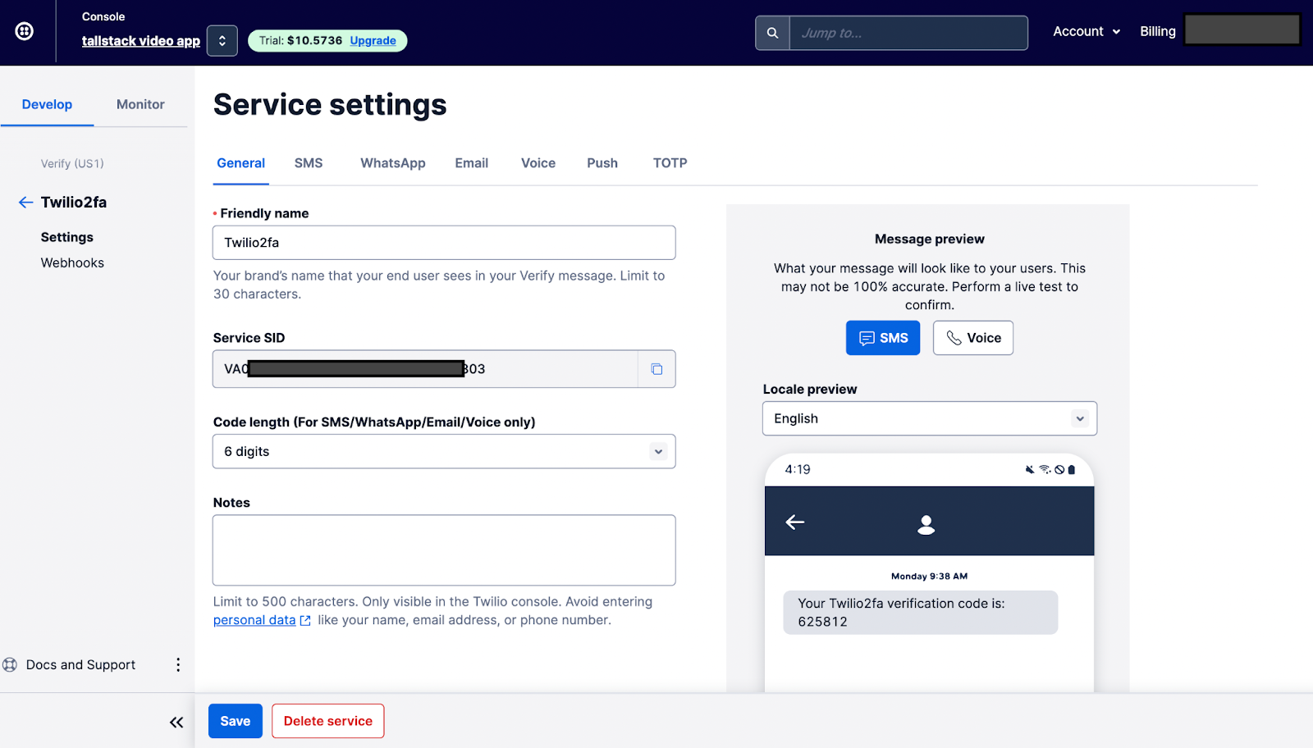Click the Twilio2fa service name in sidebar
The height and width of the screenshot is (748, 1313).
74,202
